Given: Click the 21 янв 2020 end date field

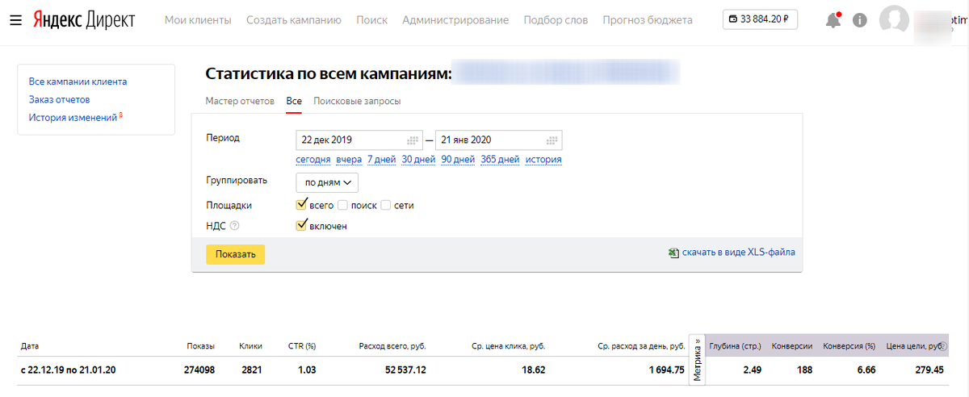Looking at the screenshot, I should point(498,140).
